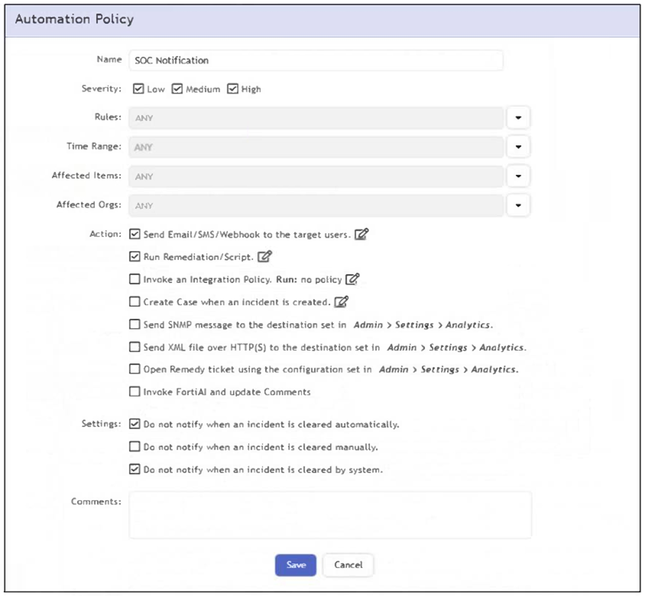Expand the Rules dropdown
645x596 pixels.
coord(518,118)
